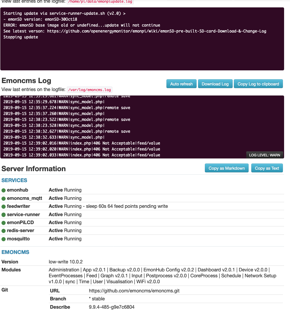Click the emonPiLCD green status dot
This screenshot has width=290, height=319.
[4, 223]
